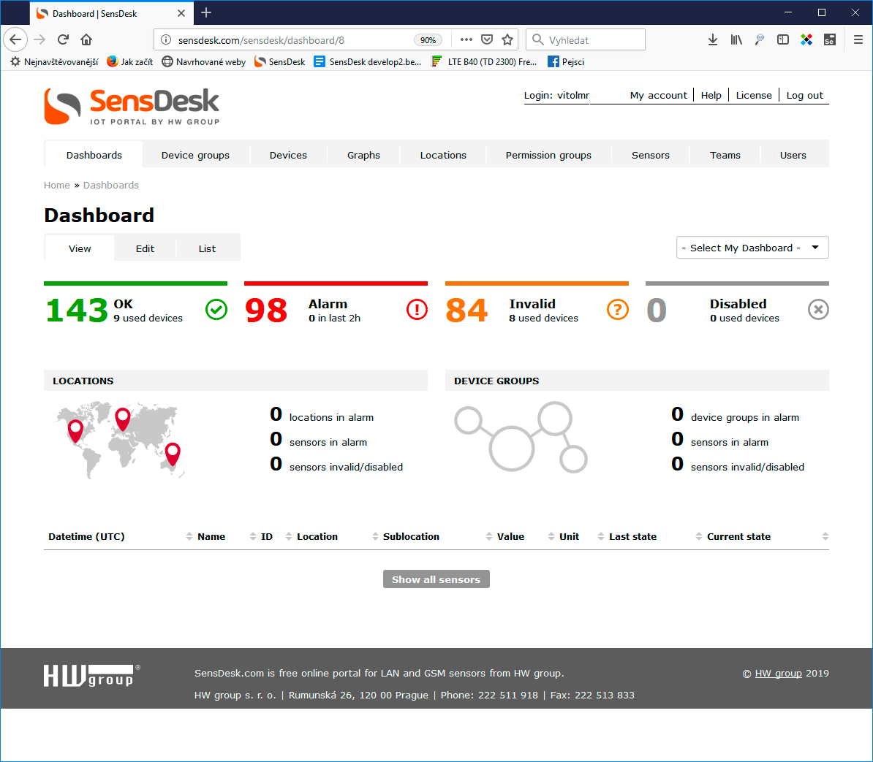
Task: Click the gray Disabled X icon
Action: click(818, 309)
